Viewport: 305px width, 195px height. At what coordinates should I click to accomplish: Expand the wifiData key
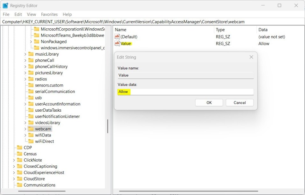[25, 135]
